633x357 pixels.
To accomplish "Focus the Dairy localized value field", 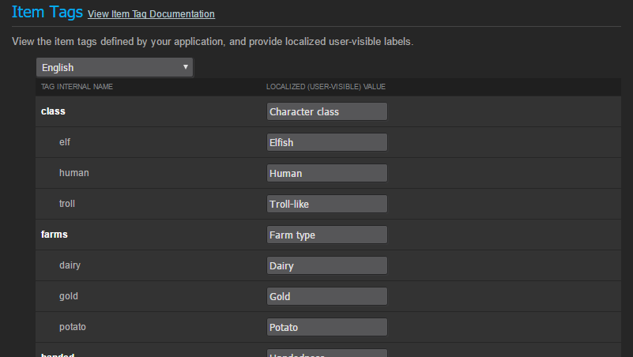I will click(x=327, y=266).
